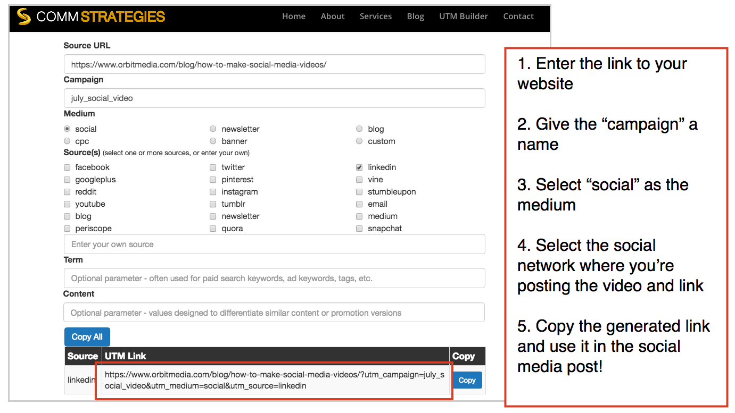Check the email source checkbox
735x413 pixels.
click(x=359, y=204)
